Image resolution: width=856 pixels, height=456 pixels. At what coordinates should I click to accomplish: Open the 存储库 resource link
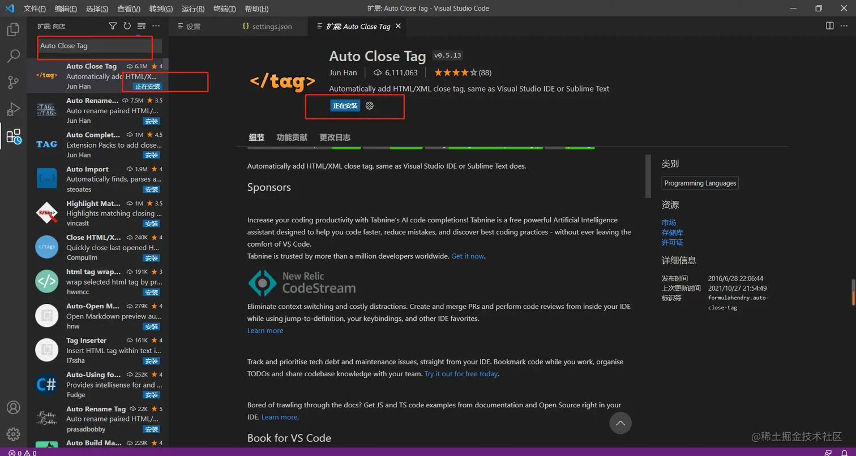point(672,233)
